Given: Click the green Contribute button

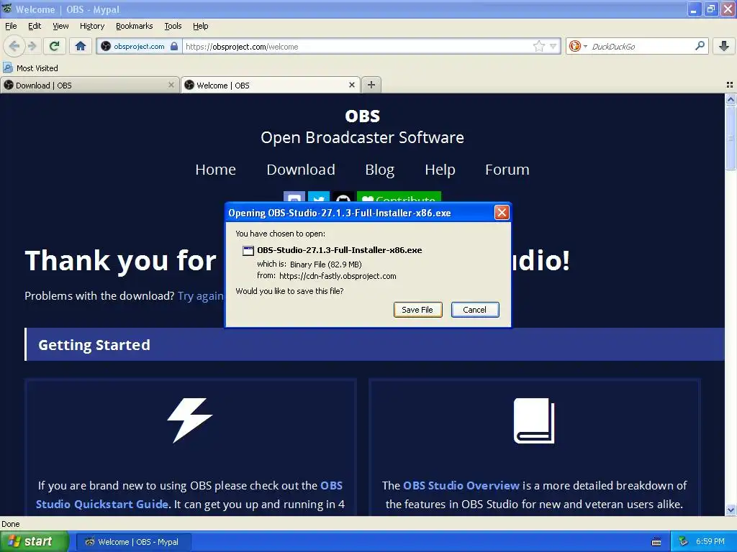Looking at the screenshot, I should coord(399,197).
